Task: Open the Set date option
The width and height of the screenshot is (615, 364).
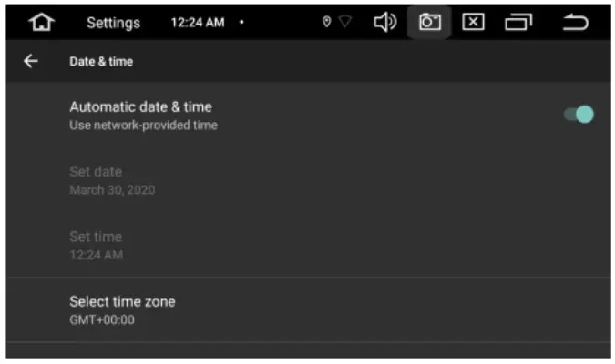Action: click(x=96, y=172)
